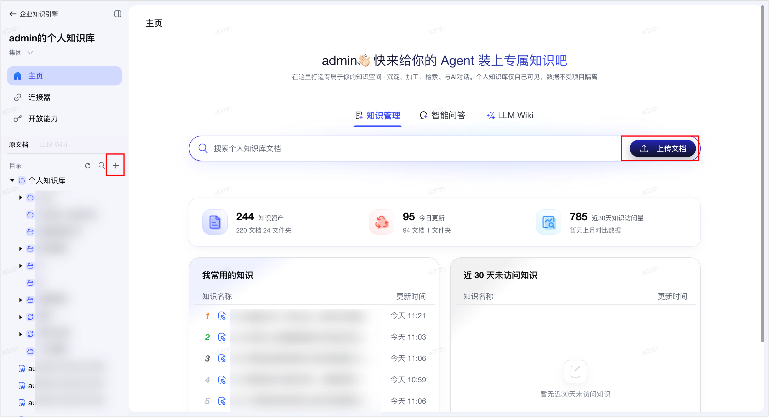Click the 知识资产 document icon
Viewport: 769px width, 417px height.
click(x=215, y=222)
